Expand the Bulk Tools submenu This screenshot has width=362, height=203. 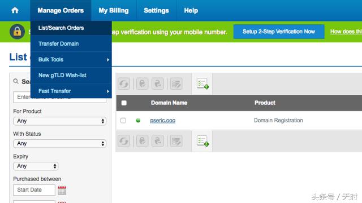click(71, 59)
